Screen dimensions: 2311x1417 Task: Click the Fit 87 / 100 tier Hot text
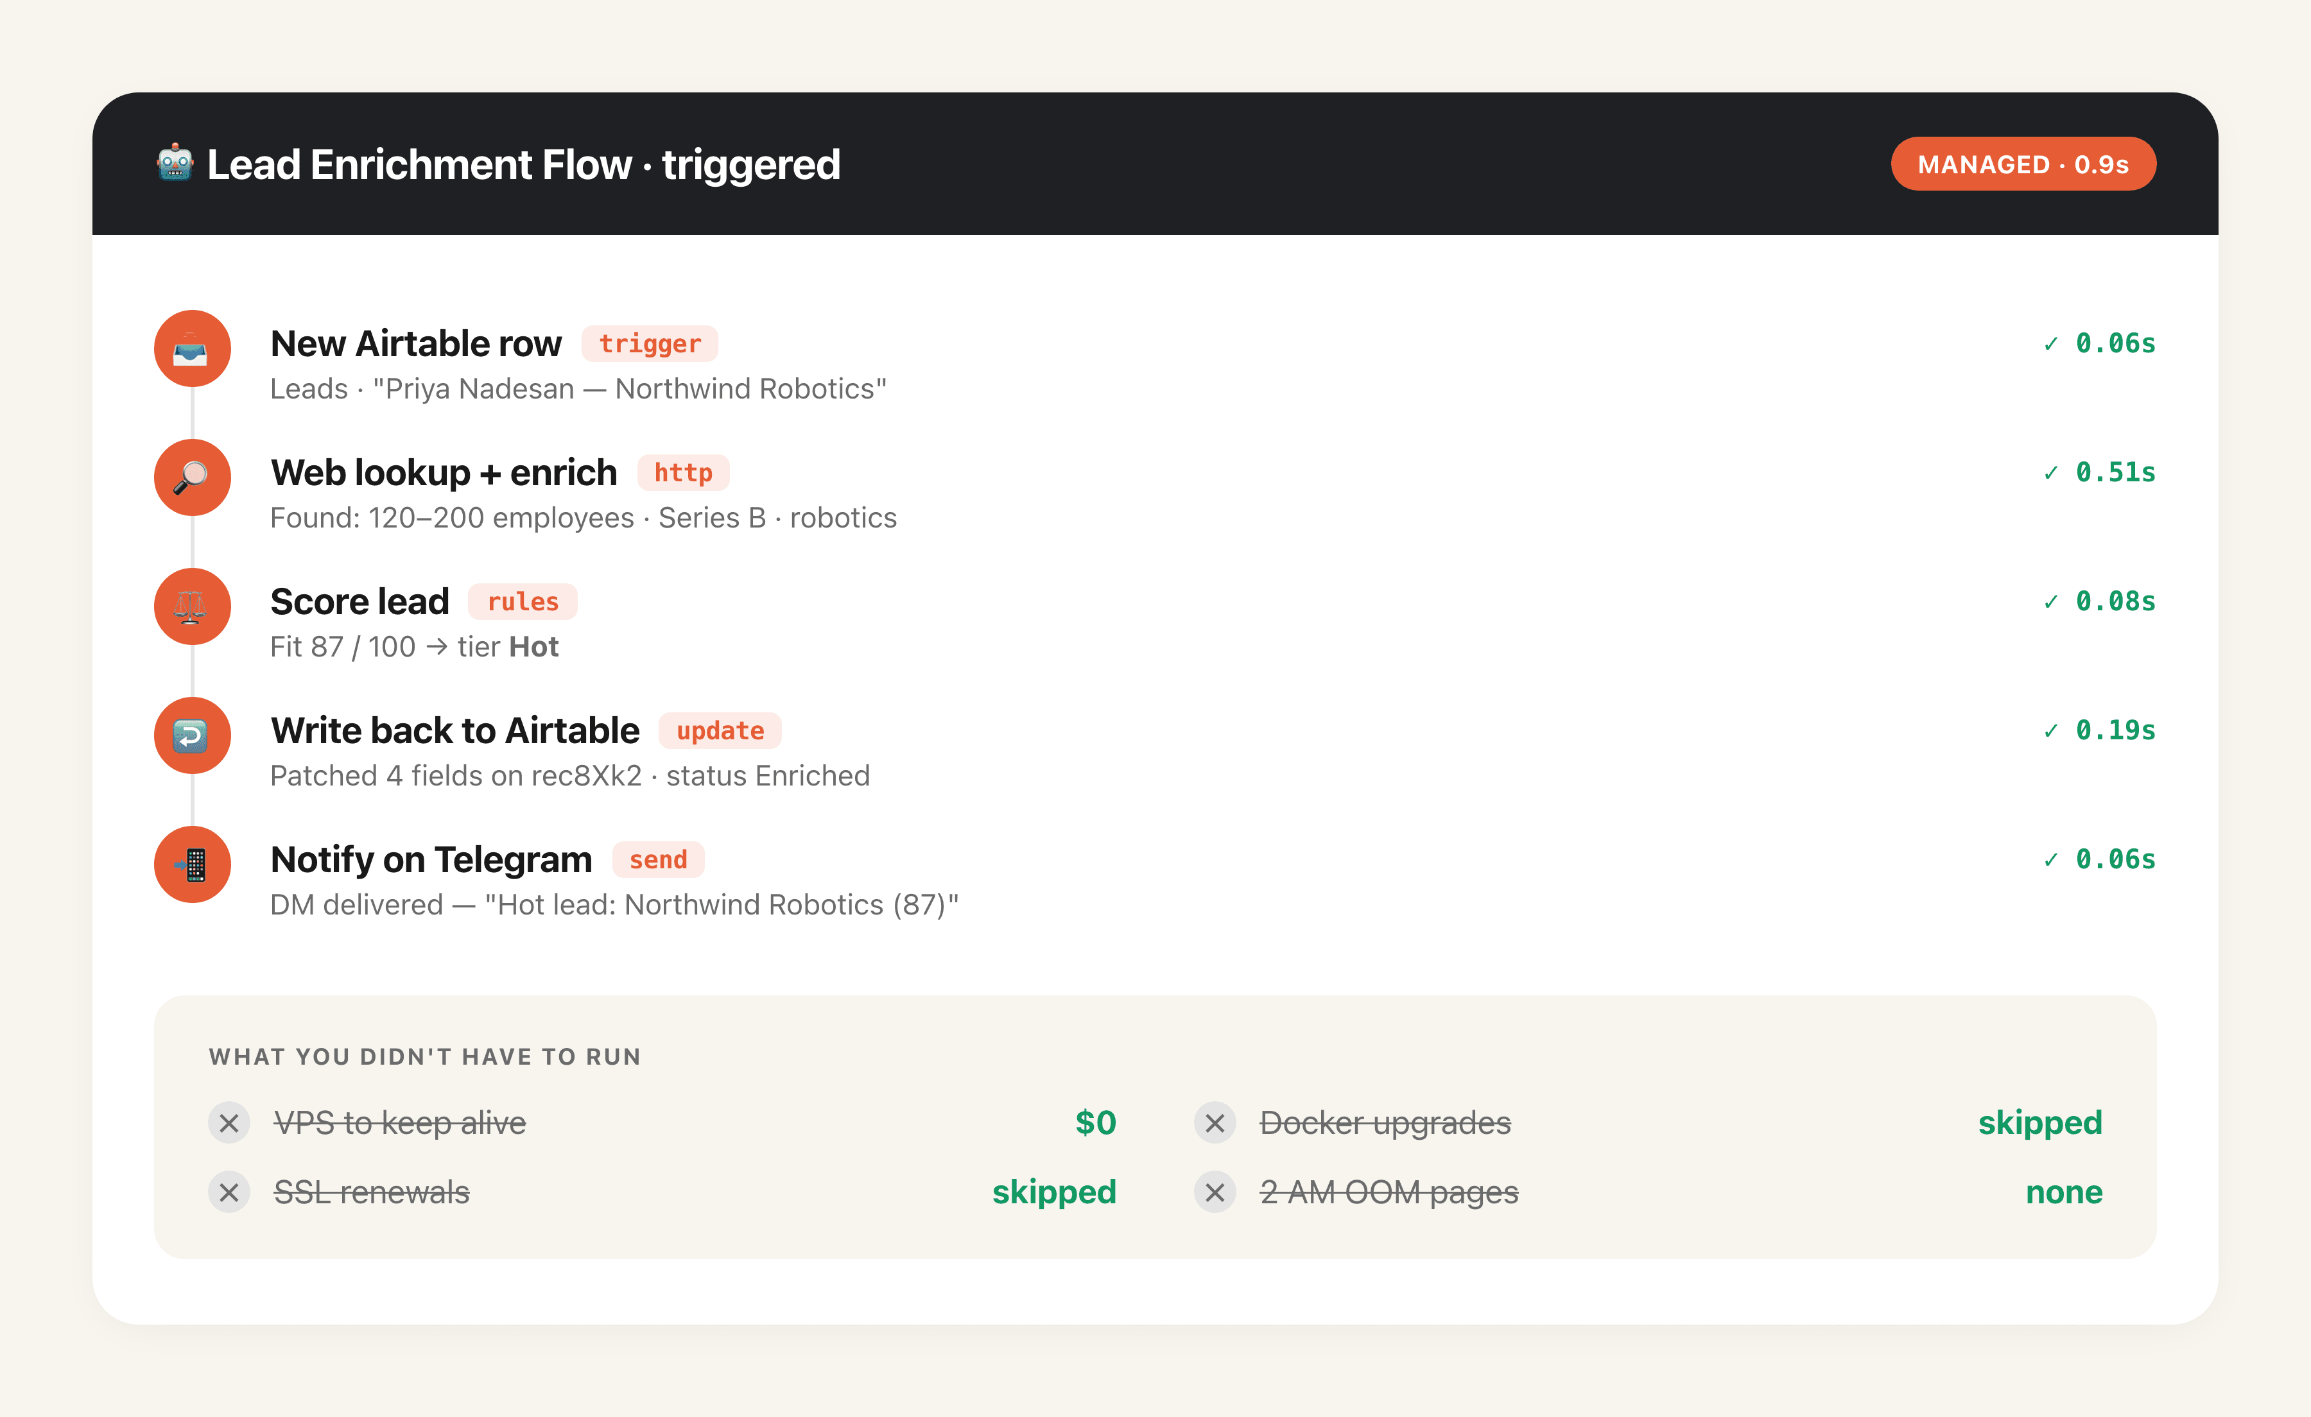tap(413, 646)
